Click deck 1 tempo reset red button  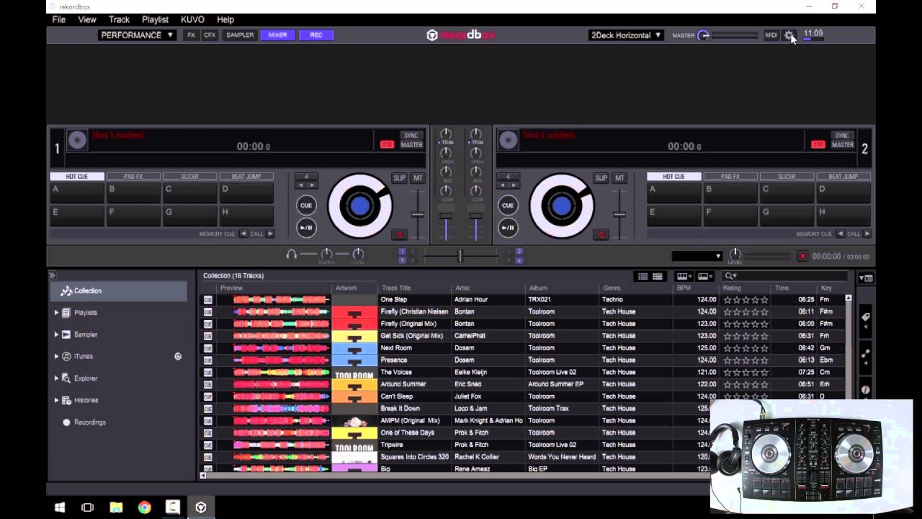point(399,234)
